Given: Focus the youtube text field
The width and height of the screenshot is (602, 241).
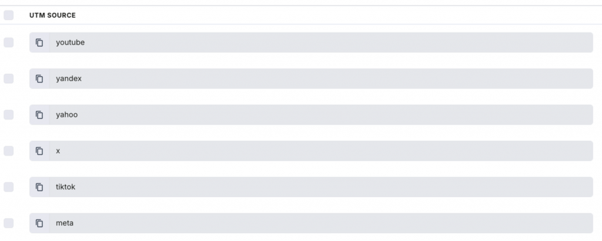Looking at the screenshot, I should [x=321, y=43].
